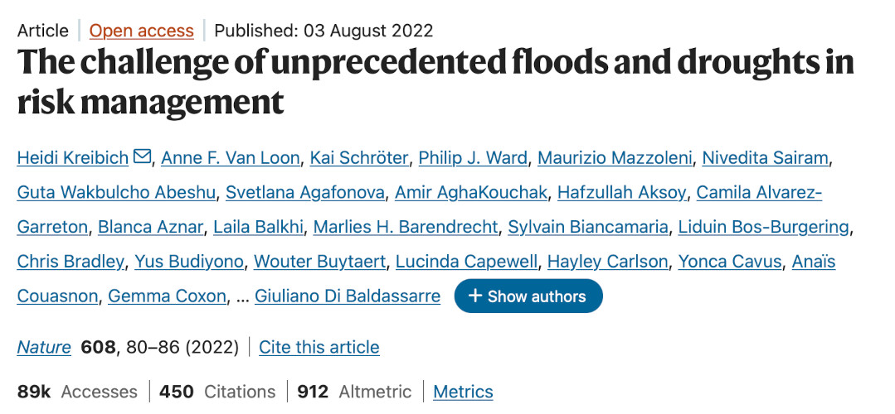Open Giuliano Di Baldassarre author link
Viewport: 895px width, 414px height.
347,296
